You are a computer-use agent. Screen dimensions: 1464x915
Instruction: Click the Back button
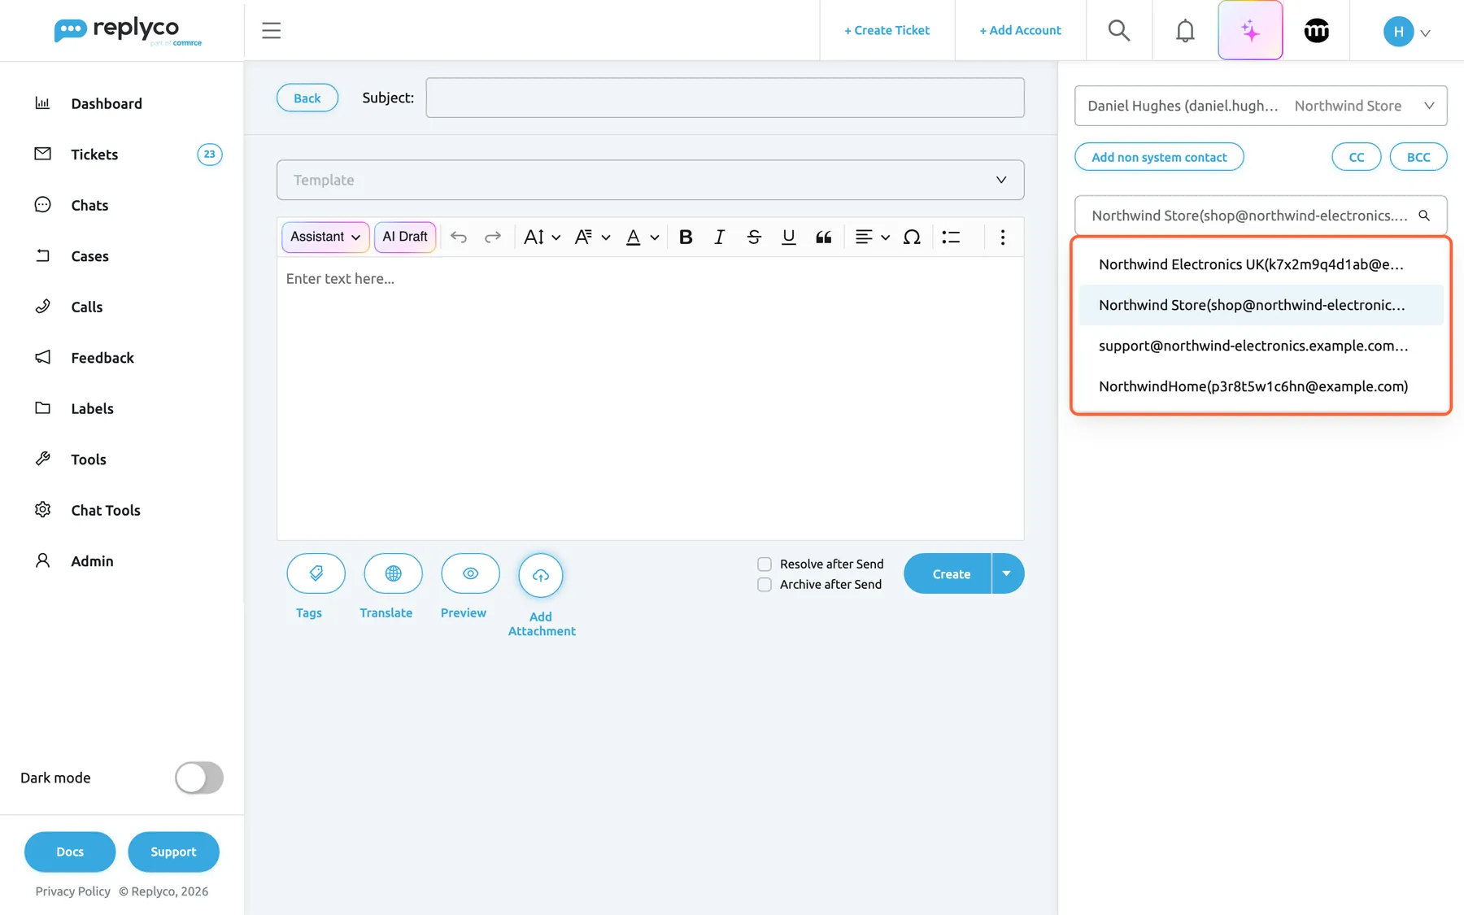tap(307, 98)
